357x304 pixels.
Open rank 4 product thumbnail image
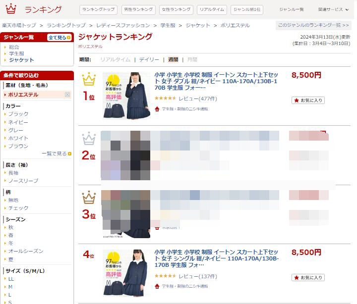(126, 273)
